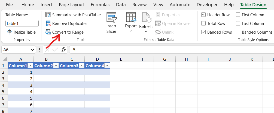
Task: Select column E header
Action: (x=121, y=59)
